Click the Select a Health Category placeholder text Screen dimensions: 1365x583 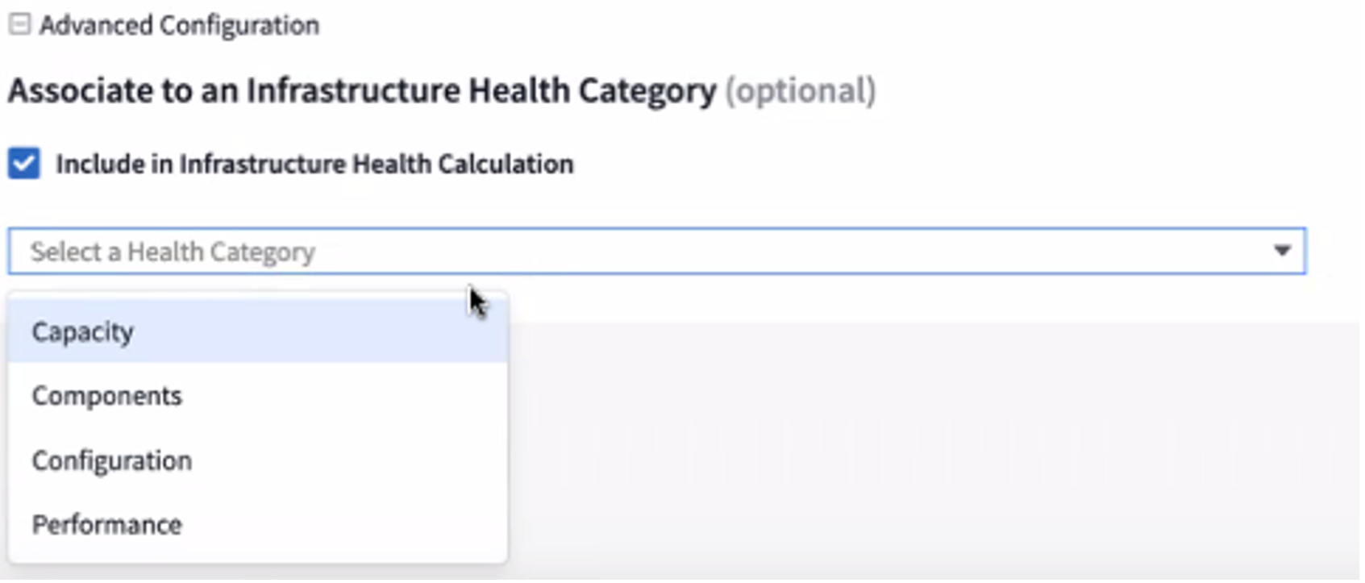[x=173, y=252]
